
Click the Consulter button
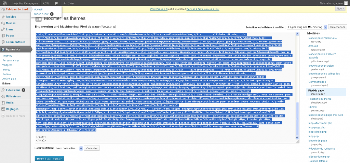click(92, 148)
